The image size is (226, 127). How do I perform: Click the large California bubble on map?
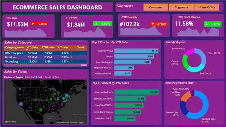[x=21, y=104]
